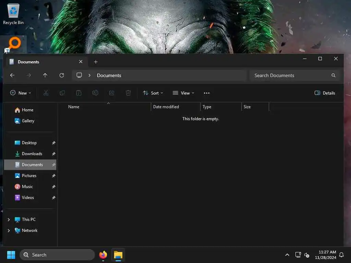Expand the Network tree node
351x263 pixels.
(x=9, y=230)
